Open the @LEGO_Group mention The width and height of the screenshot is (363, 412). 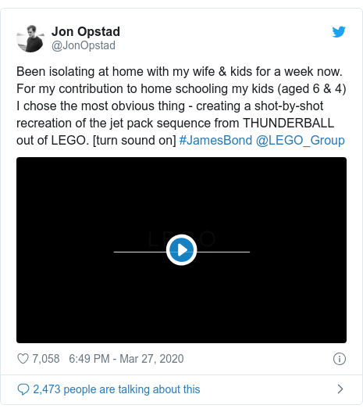[300, 141]
